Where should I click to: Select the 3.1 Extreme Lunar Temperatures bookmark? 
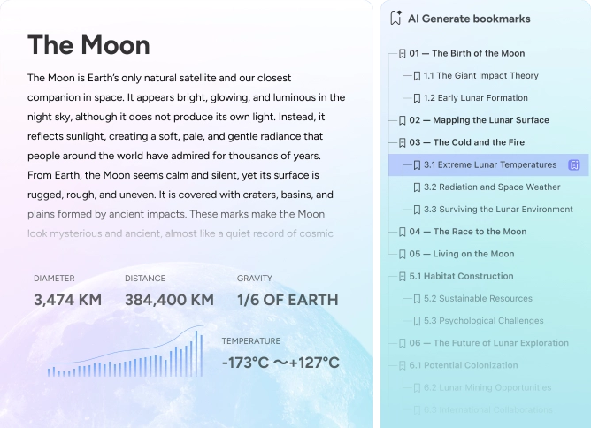(x=489, y=164)
